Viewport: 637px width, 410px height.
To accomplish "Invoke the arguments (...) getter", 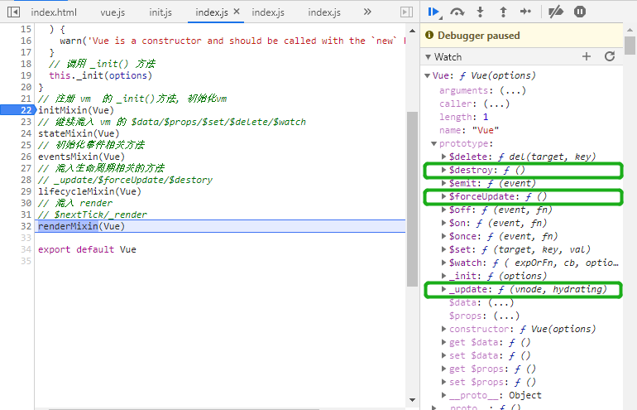I will 513,90.
